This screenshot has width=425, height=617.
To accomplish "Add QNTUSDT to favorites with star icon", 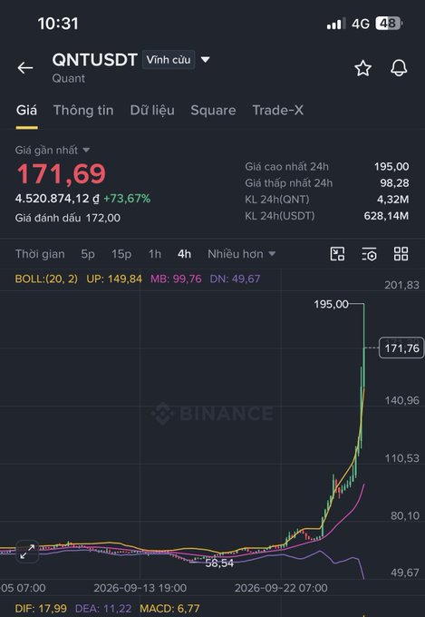I will (362, 68).
